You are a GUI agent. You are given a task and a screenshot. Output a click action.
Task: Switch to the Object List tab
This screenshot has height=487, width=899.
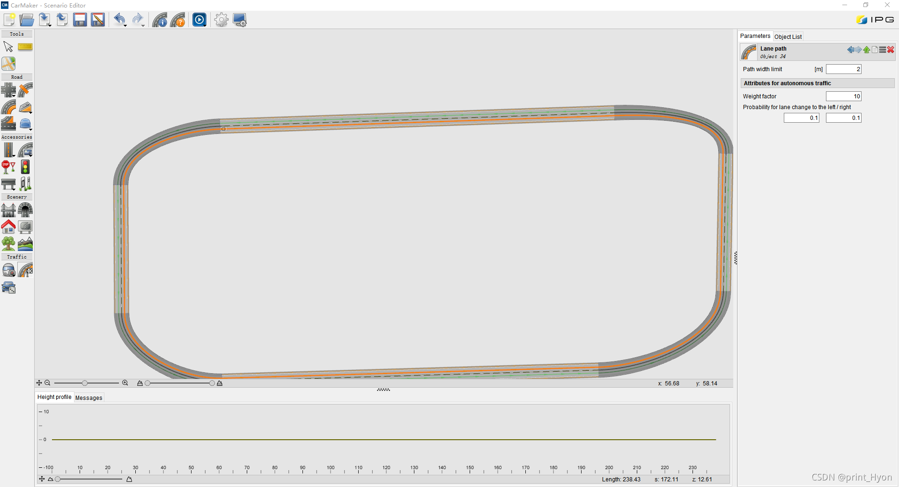(788, 37)
